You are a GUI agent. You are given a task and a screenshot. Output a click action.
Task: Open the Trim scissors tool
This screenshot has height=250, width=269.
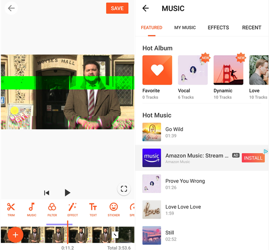(11, 209)
